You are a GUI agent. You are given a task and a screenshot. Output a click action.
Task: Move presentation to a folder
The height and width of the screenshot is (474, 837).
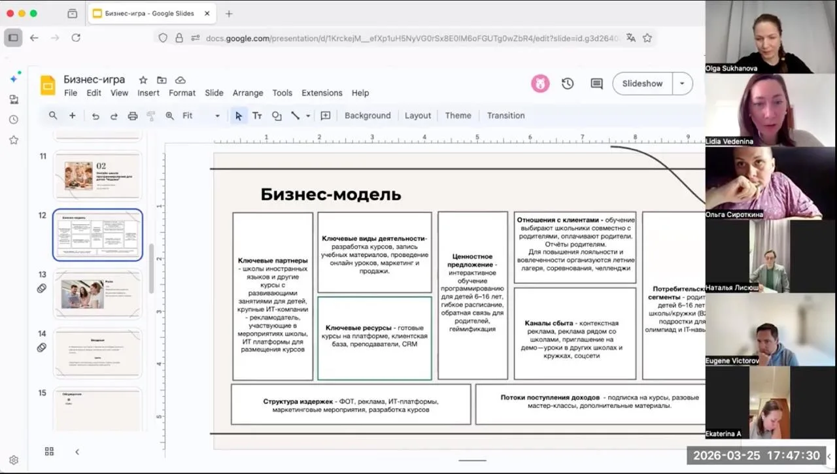coord(162,80)
